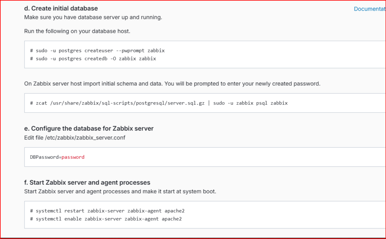Click 'Make sure you have database server' sentence

coord(93,17)
